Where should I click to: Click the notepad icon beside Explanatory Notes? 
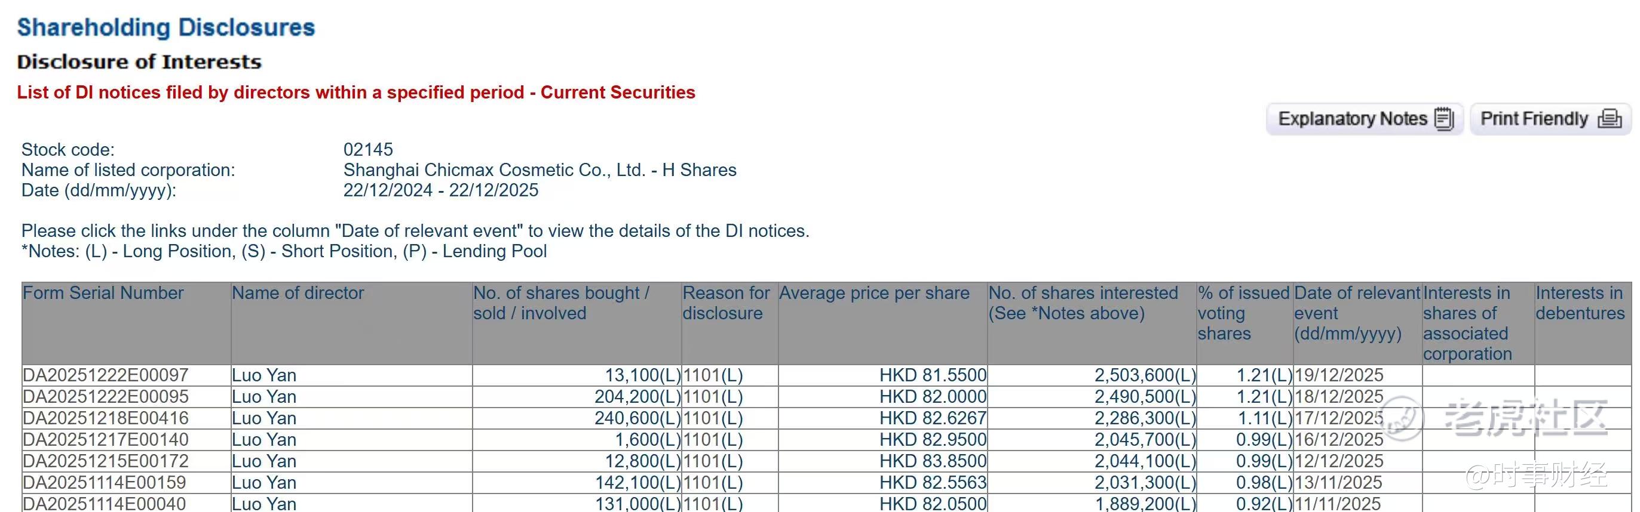point(1444,119)
